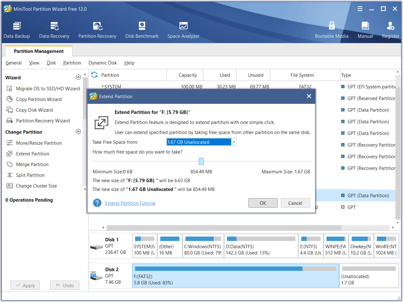Open the Take Free Space from dropdown
Screen dimensions: 403x302
coord(233,142)
